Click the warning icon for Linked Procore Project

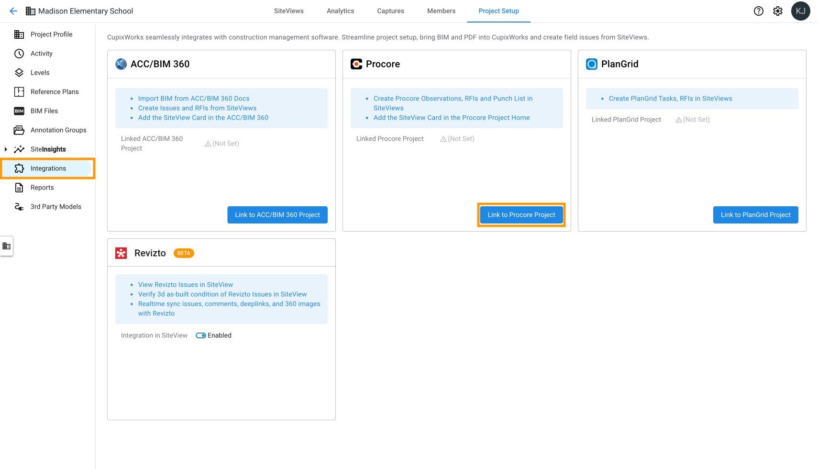(443, 139)
